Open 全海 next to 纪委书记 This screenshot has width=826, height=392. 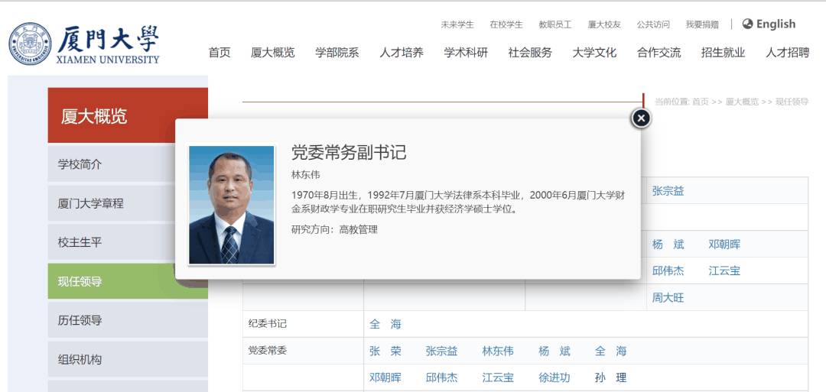385,324
